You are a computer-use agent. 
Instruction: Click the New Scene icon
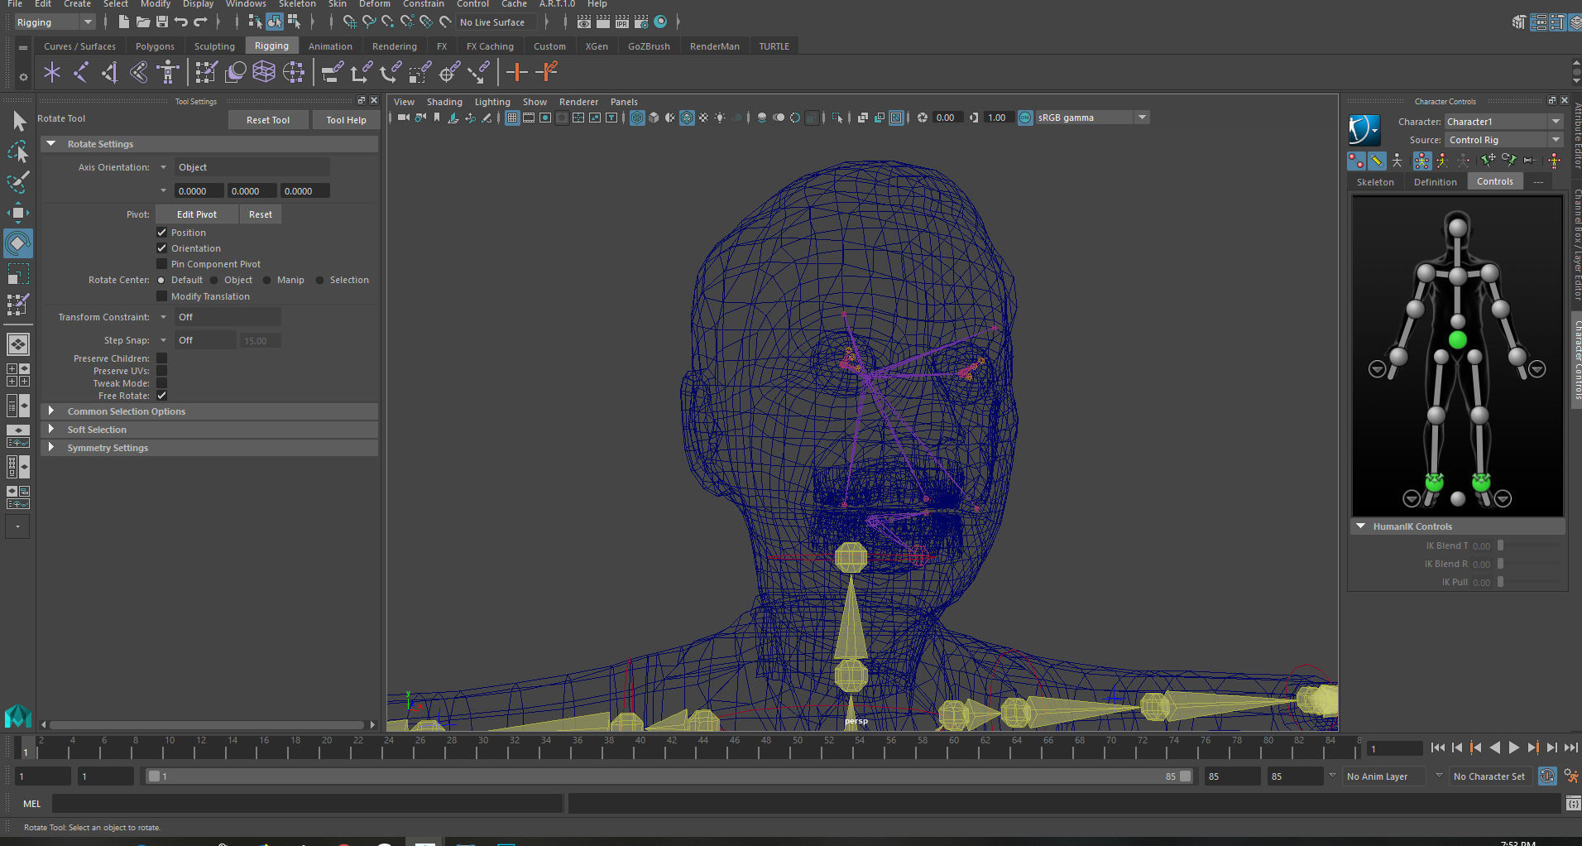[x=123, y=22]
